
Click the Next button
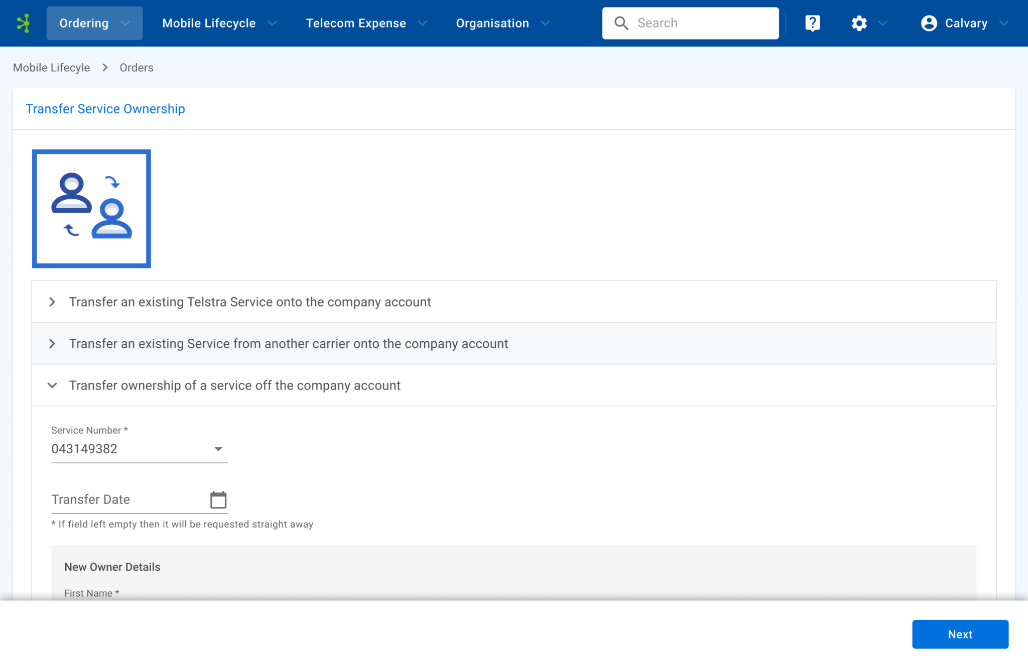pos(960,634)
